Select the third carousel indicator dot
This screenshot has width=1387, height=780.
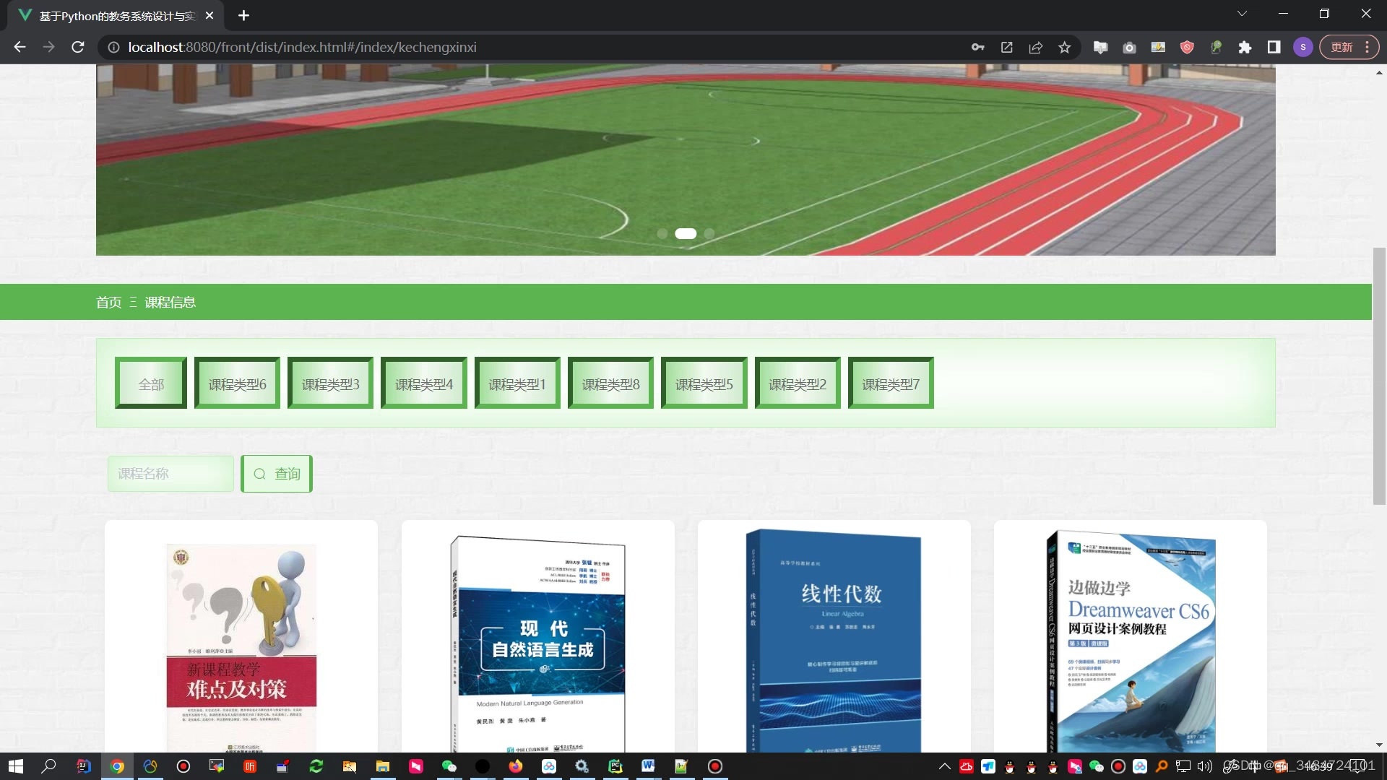click(709, 233)
